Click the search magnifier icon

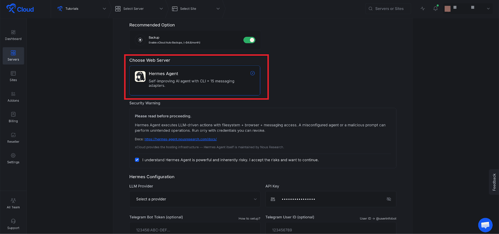(x=371, y=9)
